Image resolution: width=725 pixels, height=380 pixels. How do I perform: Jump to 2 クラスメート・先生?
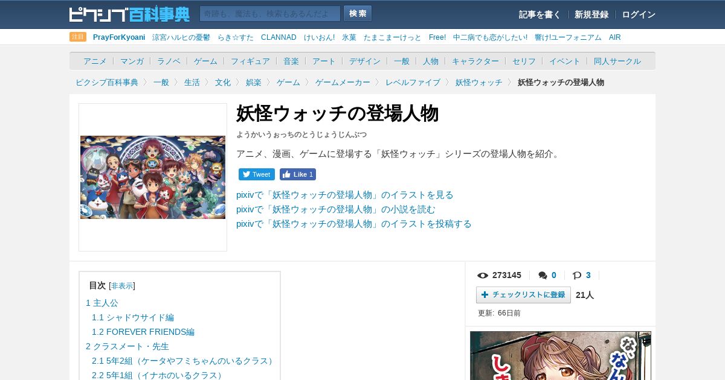[127, 346]
